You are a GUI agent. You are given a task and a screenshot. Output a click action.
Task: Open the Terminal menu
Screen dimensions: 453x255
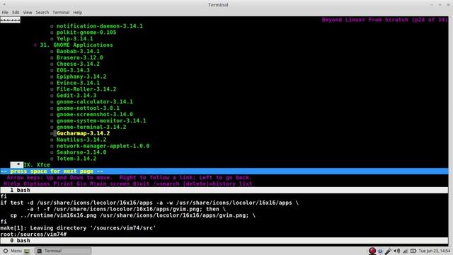pos(61,13)
